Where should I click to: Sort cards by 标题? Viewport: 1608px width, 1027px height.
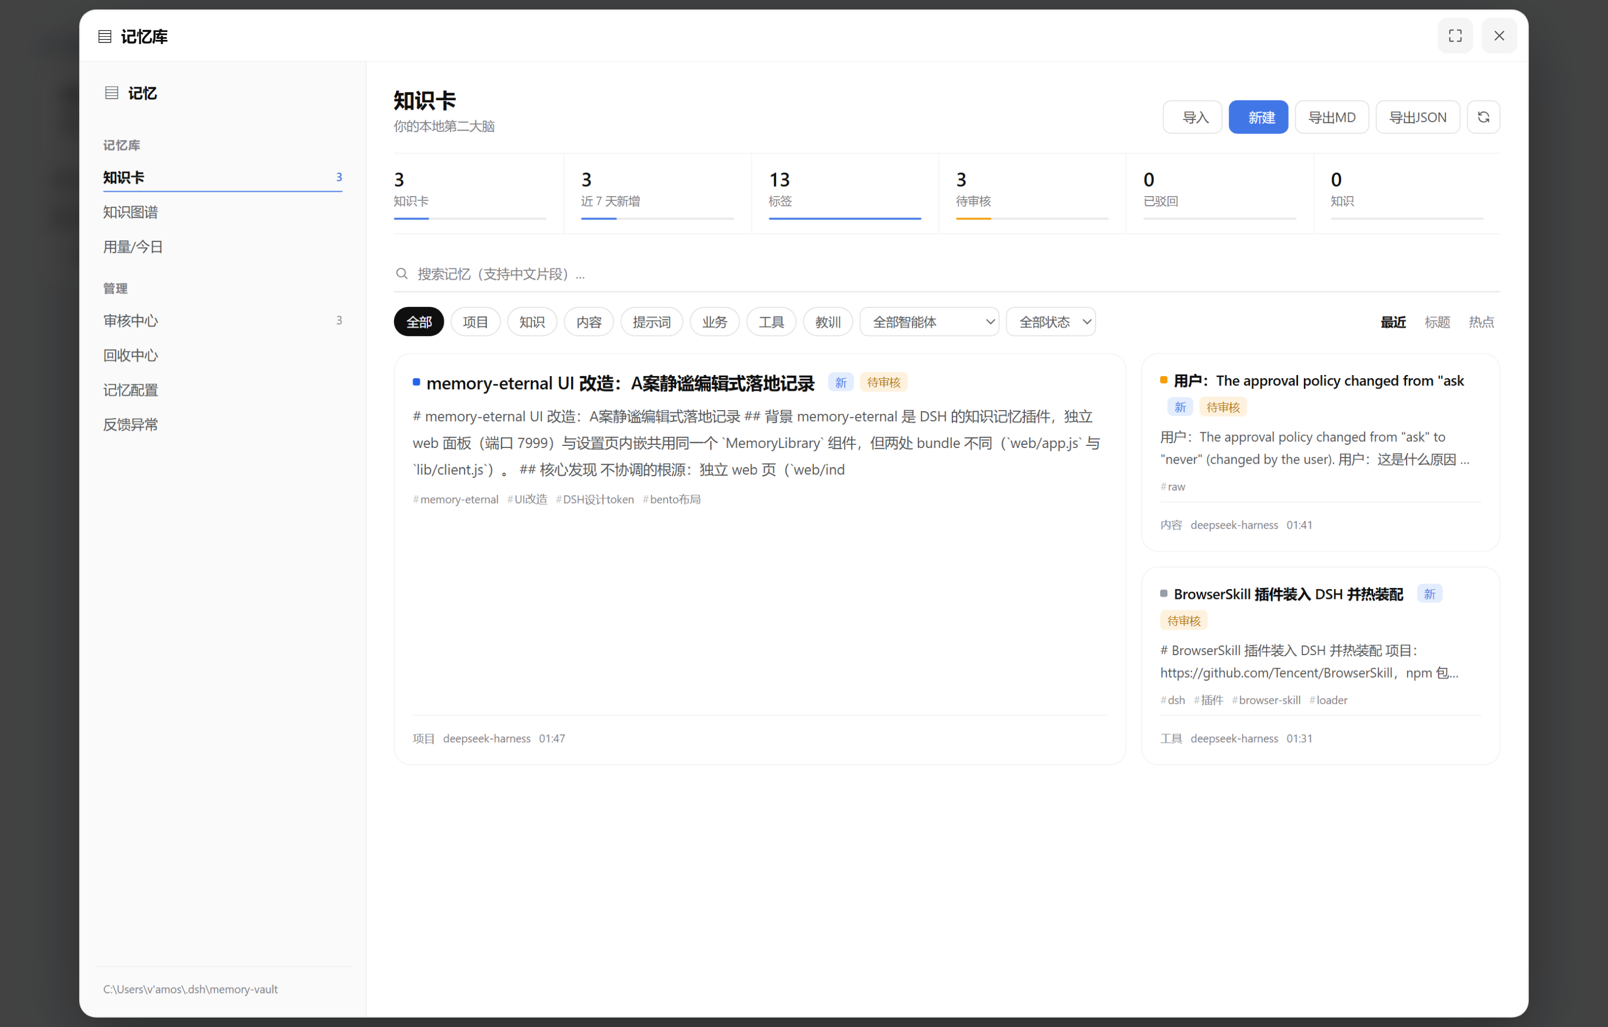1437,322
